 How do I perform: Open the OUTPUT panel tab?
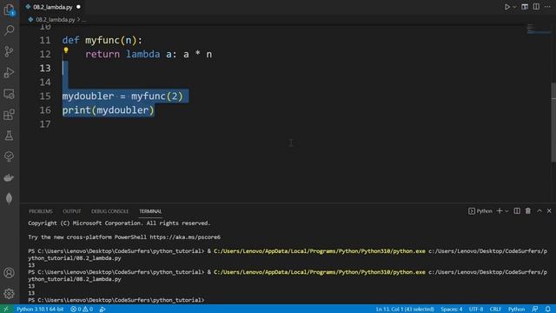[71, 211]
